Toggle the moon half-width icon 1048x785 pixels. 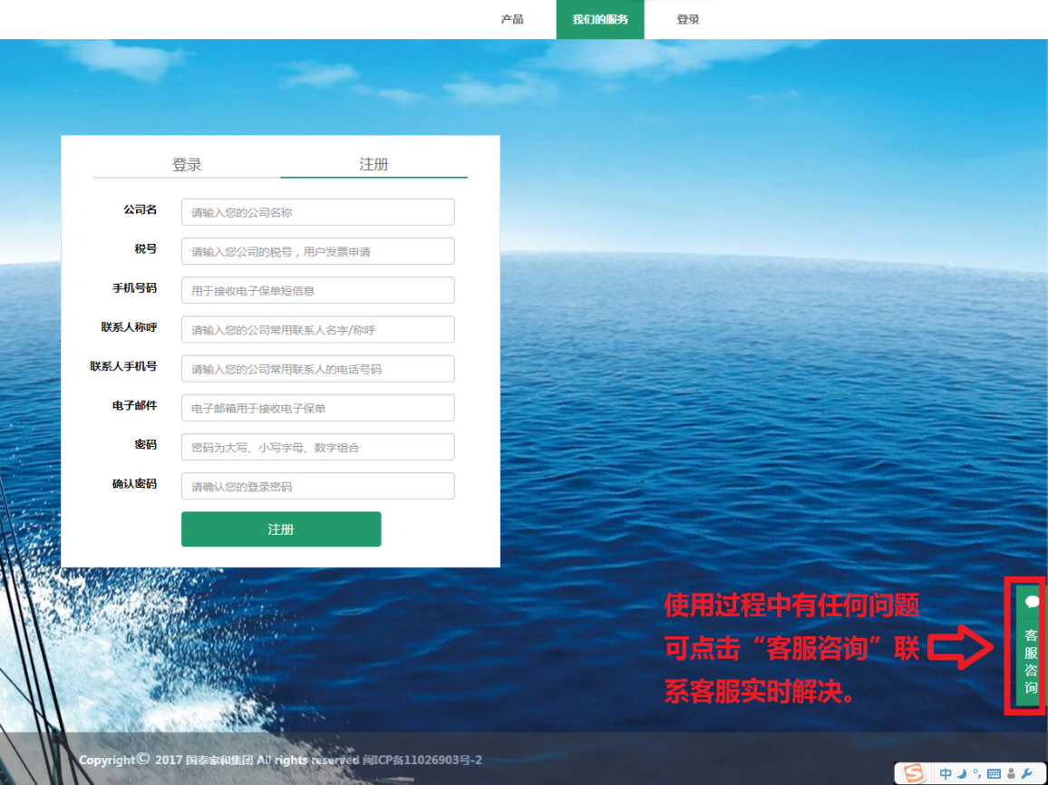pyautogui.click(x=961, y=774)
